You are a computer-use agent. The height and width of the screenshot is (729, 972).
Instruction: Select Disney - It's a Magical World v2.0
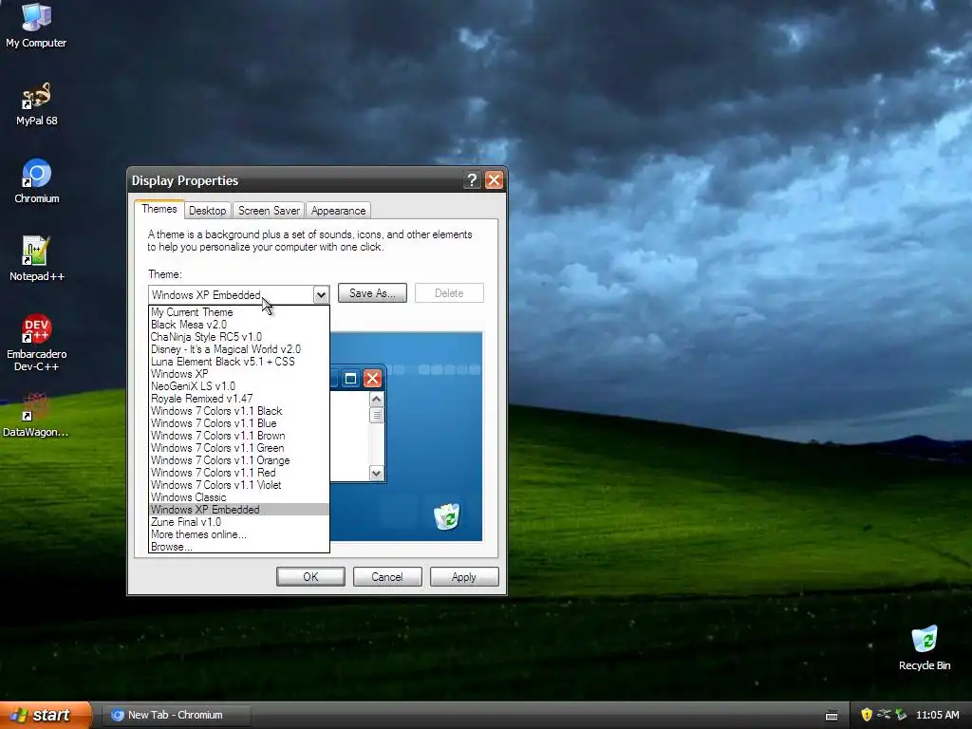(238, 349)
